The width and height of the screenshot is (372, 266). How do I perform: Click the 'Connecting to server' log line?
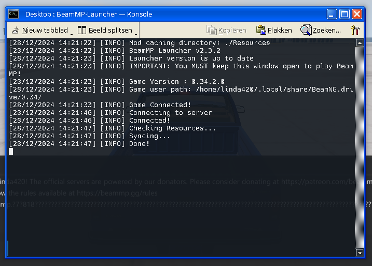(110, 112)
